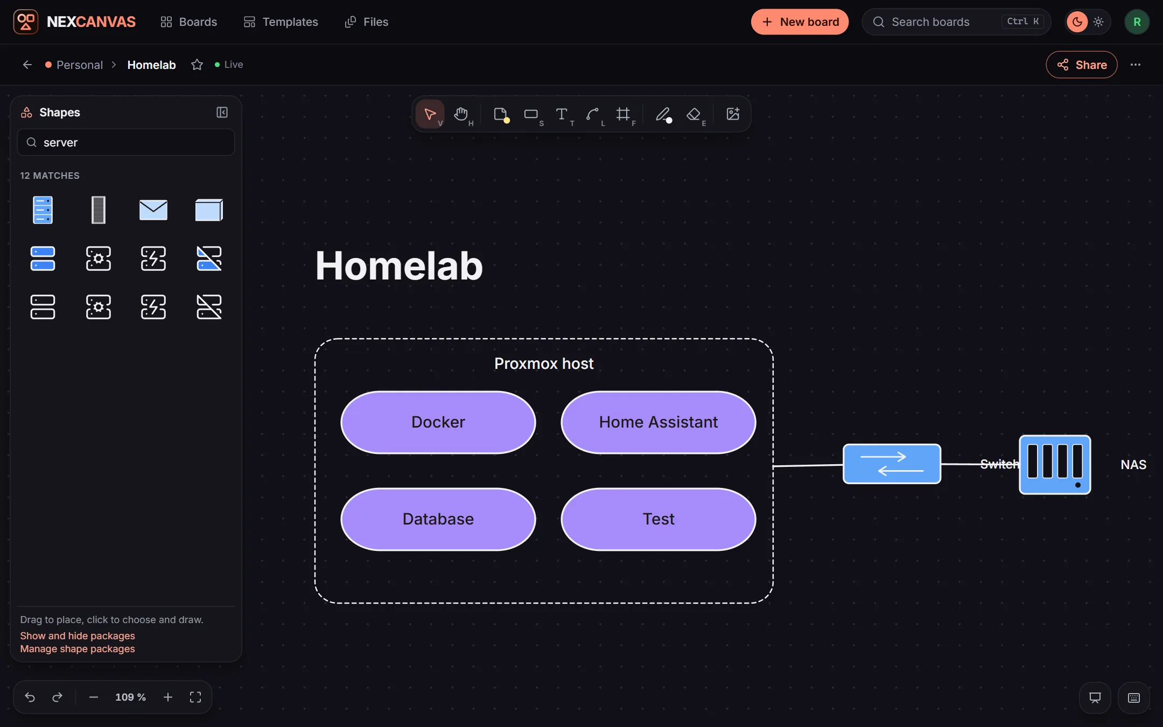The width and height of the screenshot is (1163, 727).
Task: Redo the last action
Action: coord(57,697)
